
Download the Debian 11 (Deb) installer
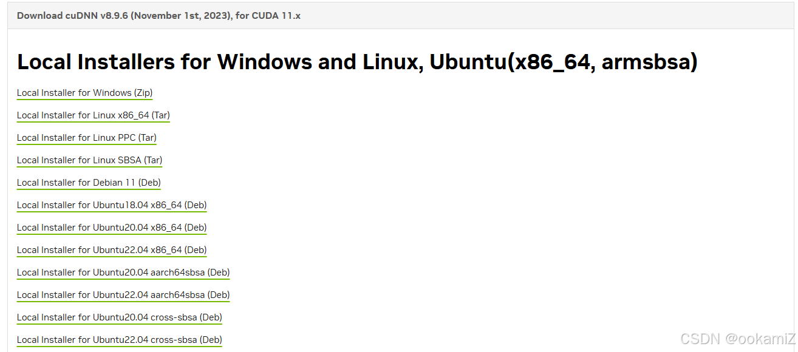tap(88, 183)
